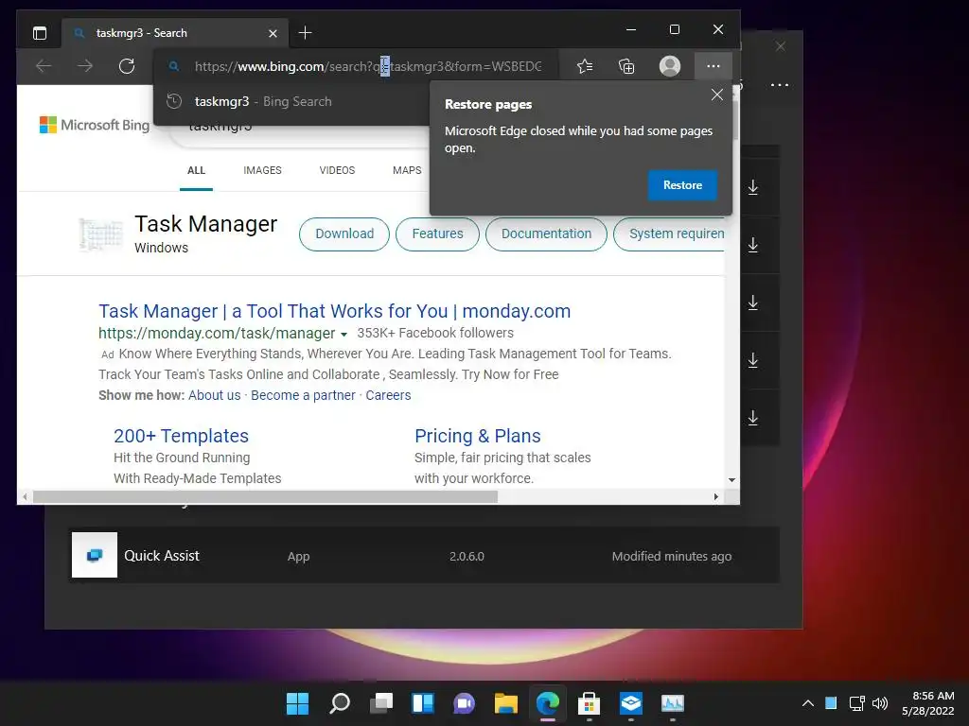Open Widgets from the taskbar

423,703
